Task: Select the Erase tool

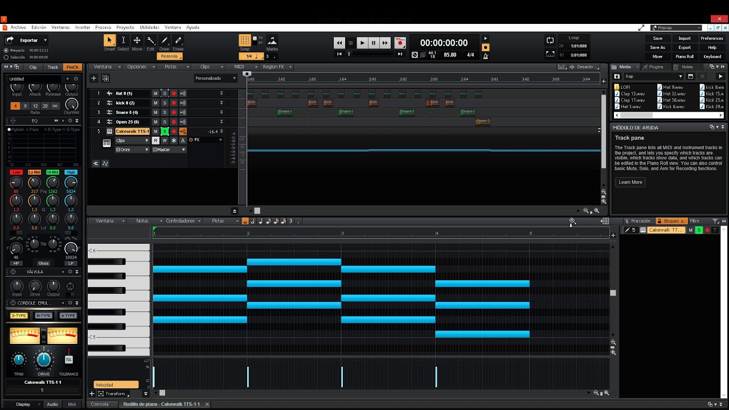Action: pos(178,40)
